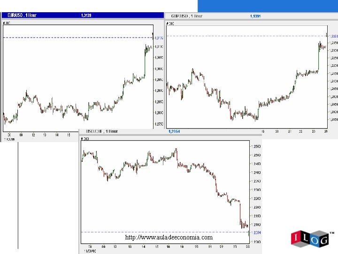Screen dimensions: 338x254
Task: Click the dashed price line on USD/CHF chart
Action: (x=165, y=232)
